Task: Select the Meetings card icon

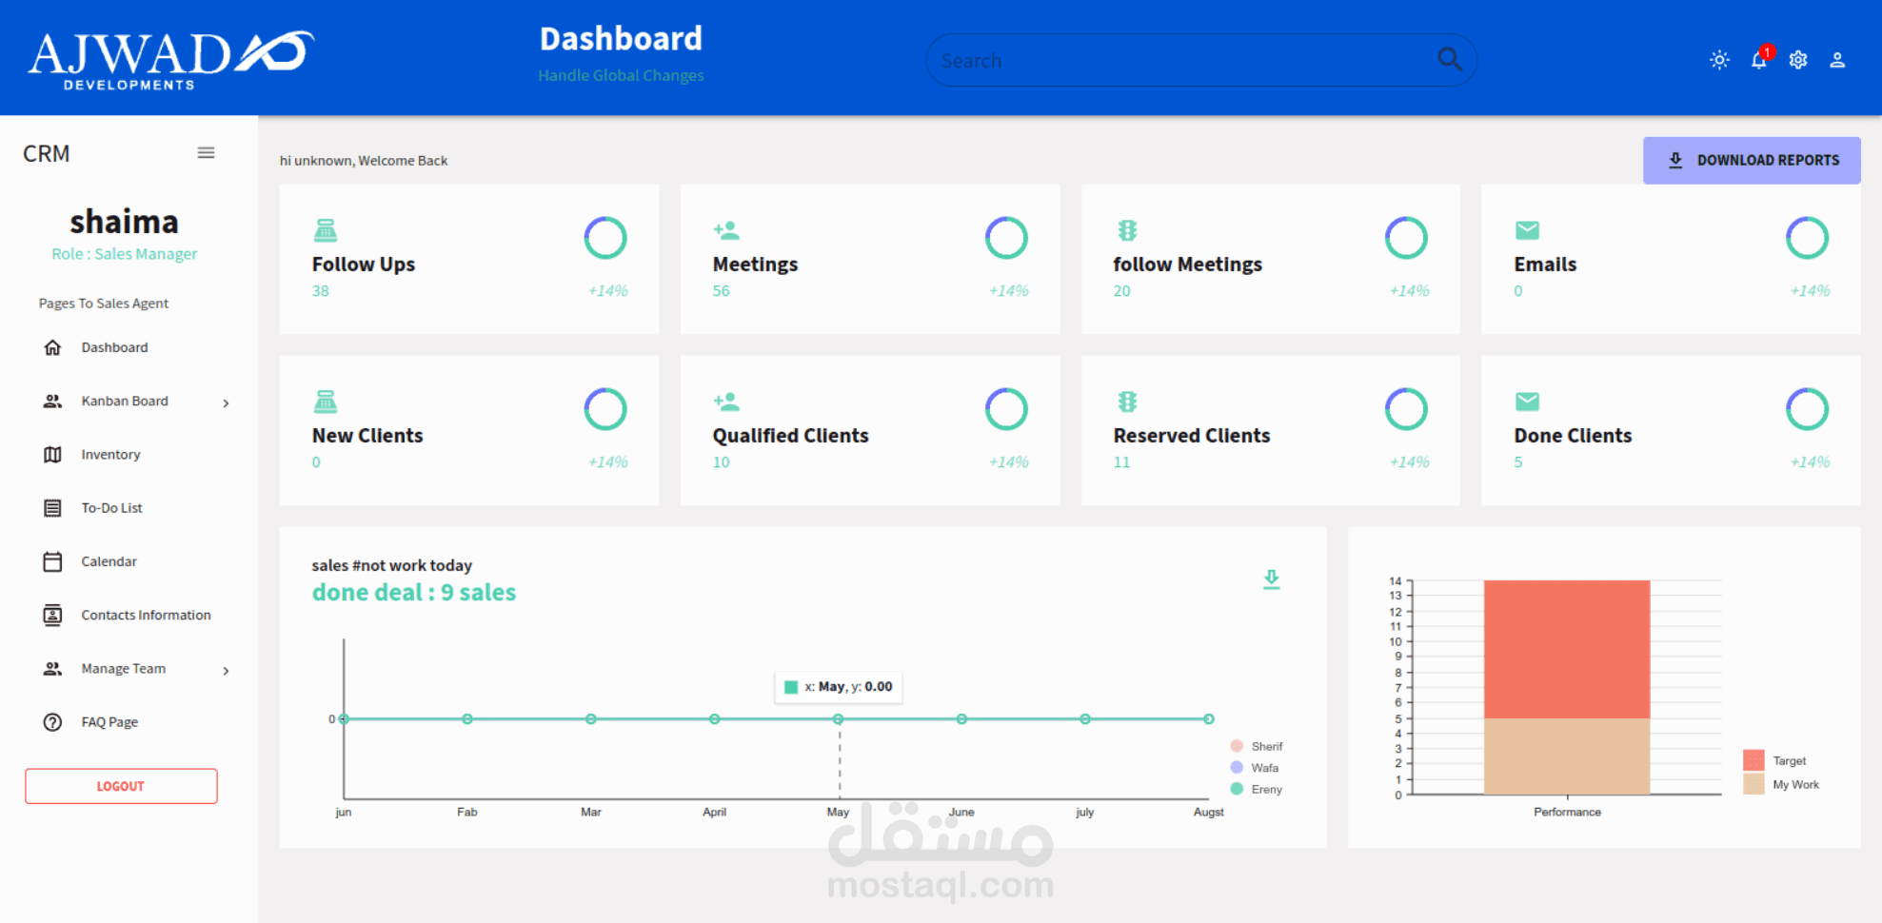Action: 726,229
